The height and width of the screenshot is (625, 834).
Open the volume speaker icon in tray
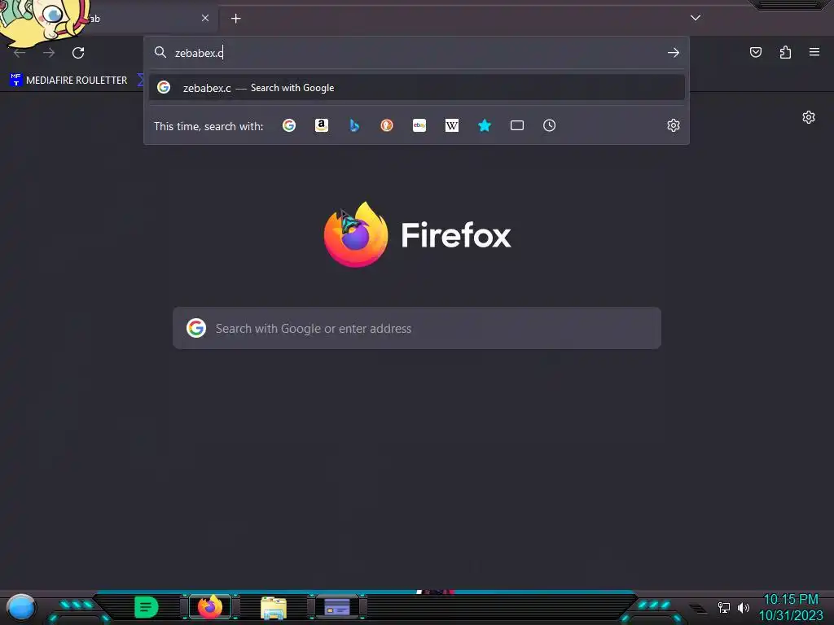click(744, 607)
